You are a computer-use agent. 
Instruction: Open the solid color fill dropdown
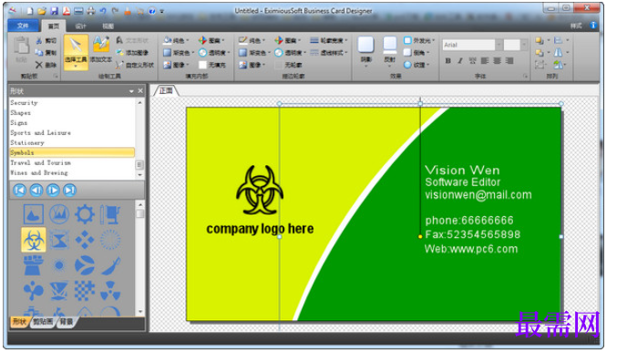(x=176, y=40)
